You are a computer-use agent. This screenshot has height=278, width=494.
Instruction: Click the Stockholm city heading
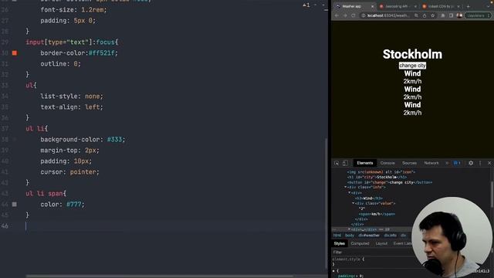coord(412,54)
